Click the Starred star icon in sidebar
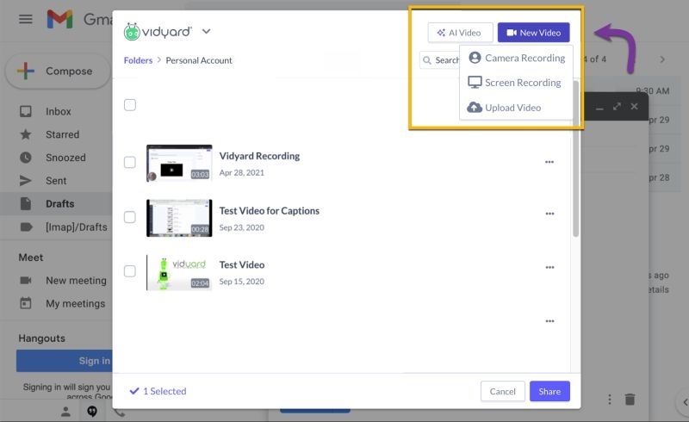Image resolution: width=689 pixels, height=422 pixels. point(26,134)
